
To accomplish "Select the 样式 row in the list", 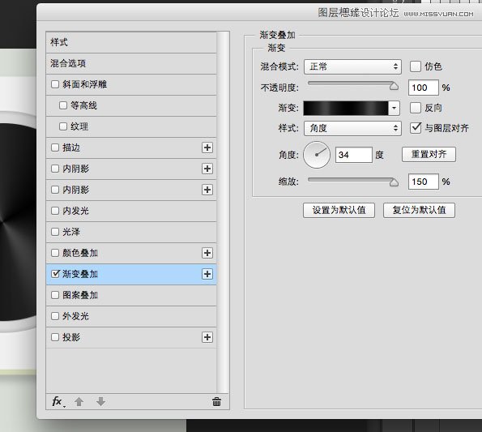I will pos(131,42).
